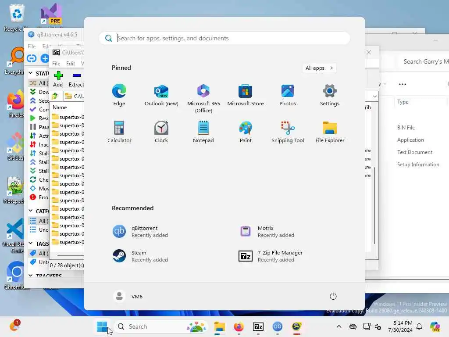Image resolution: width=449 pixels, height=337 pixels.
Task: Open Notepad pinned app
Action: click(x=203, y=132)
